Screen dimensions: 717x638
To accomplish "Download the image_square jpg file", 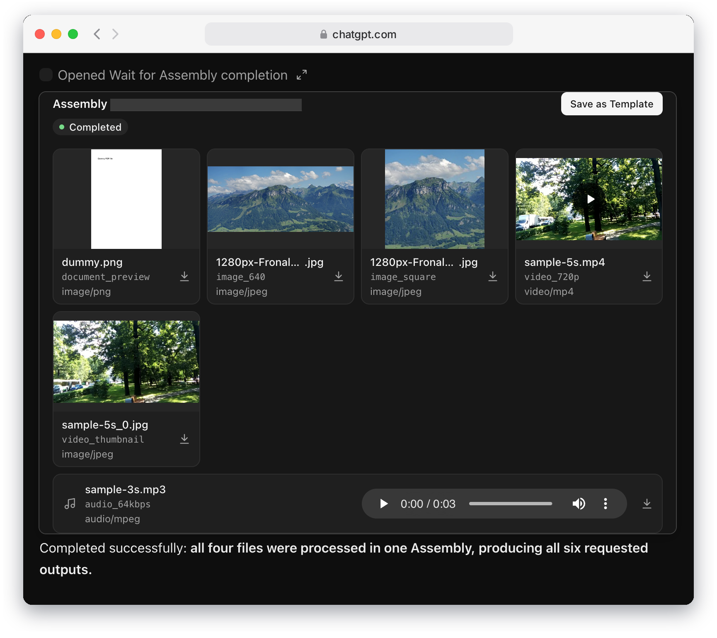I will (x=493, y=277).
